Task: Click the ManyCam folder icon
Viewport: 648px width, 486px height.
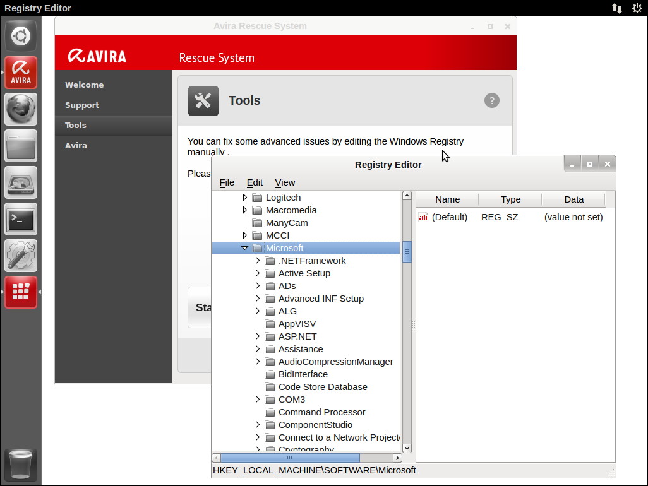Action: click(258, 223)
